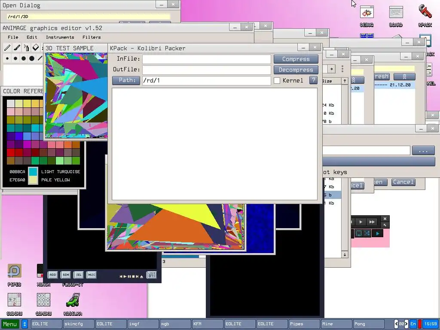440x330 pixels.
Task: Click the double up-arrow button beside Refresh
Action: tap(404, 76)
